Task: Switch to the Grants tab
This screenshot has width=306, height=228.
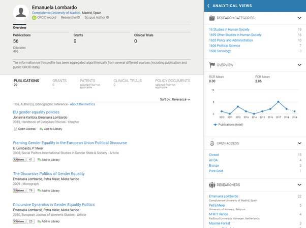Action: pos(59,81)
